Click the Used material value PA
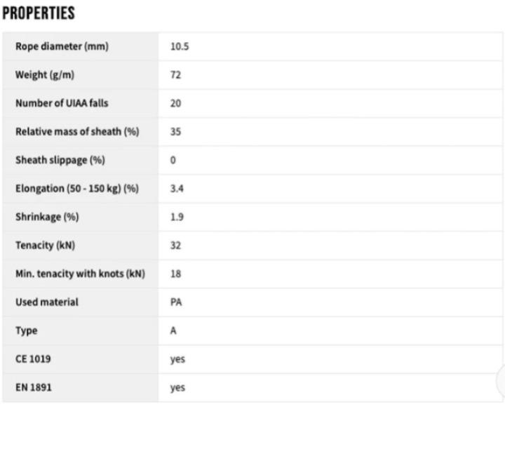The image size is (505, 449). click(x=176, y=302)
